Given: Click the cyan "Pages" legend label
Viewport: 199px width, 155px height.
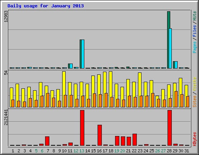Looking at the screenshot, I should [195, 47].
